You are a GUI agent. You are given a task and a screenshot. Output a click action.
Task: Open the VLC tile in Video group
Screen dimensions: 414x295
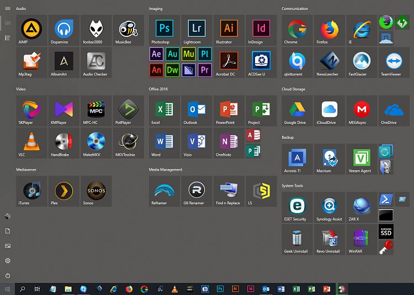[31, 143]
